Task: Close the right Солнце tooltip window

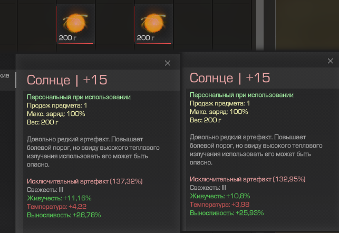Action: coord(330,61)
